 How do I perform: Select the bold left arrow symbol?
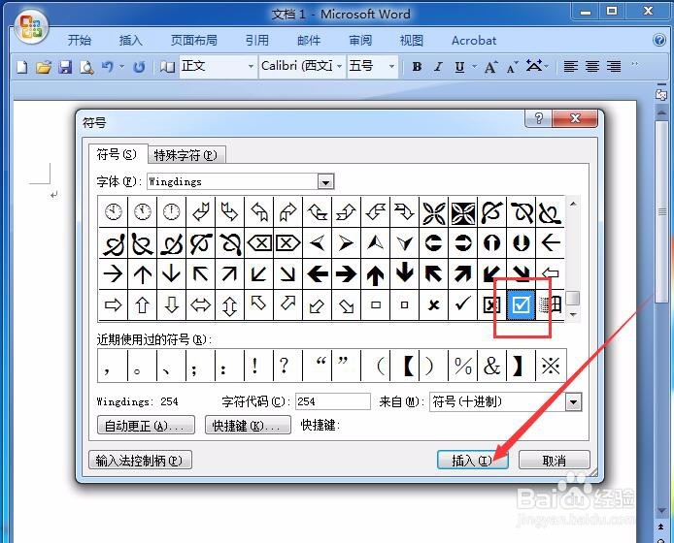[x=318, y=273]
